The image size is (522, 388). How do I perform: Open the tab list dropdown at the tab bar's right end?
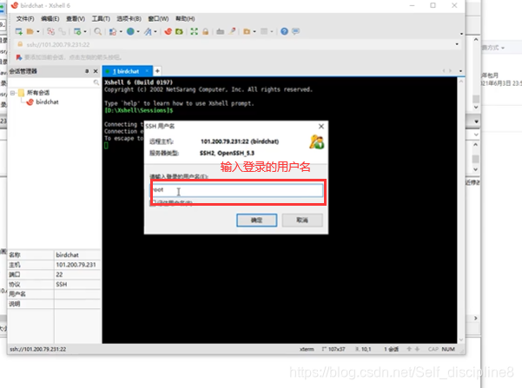pos(460,71)
